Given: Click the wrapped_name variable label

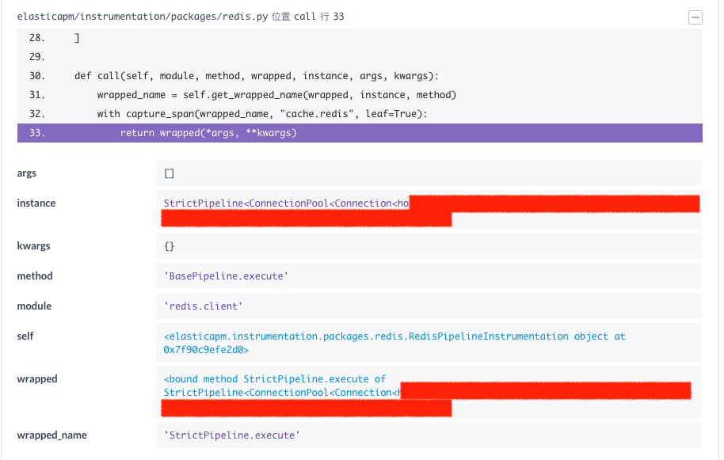Looking at the screenshot, I should (51, 435).
